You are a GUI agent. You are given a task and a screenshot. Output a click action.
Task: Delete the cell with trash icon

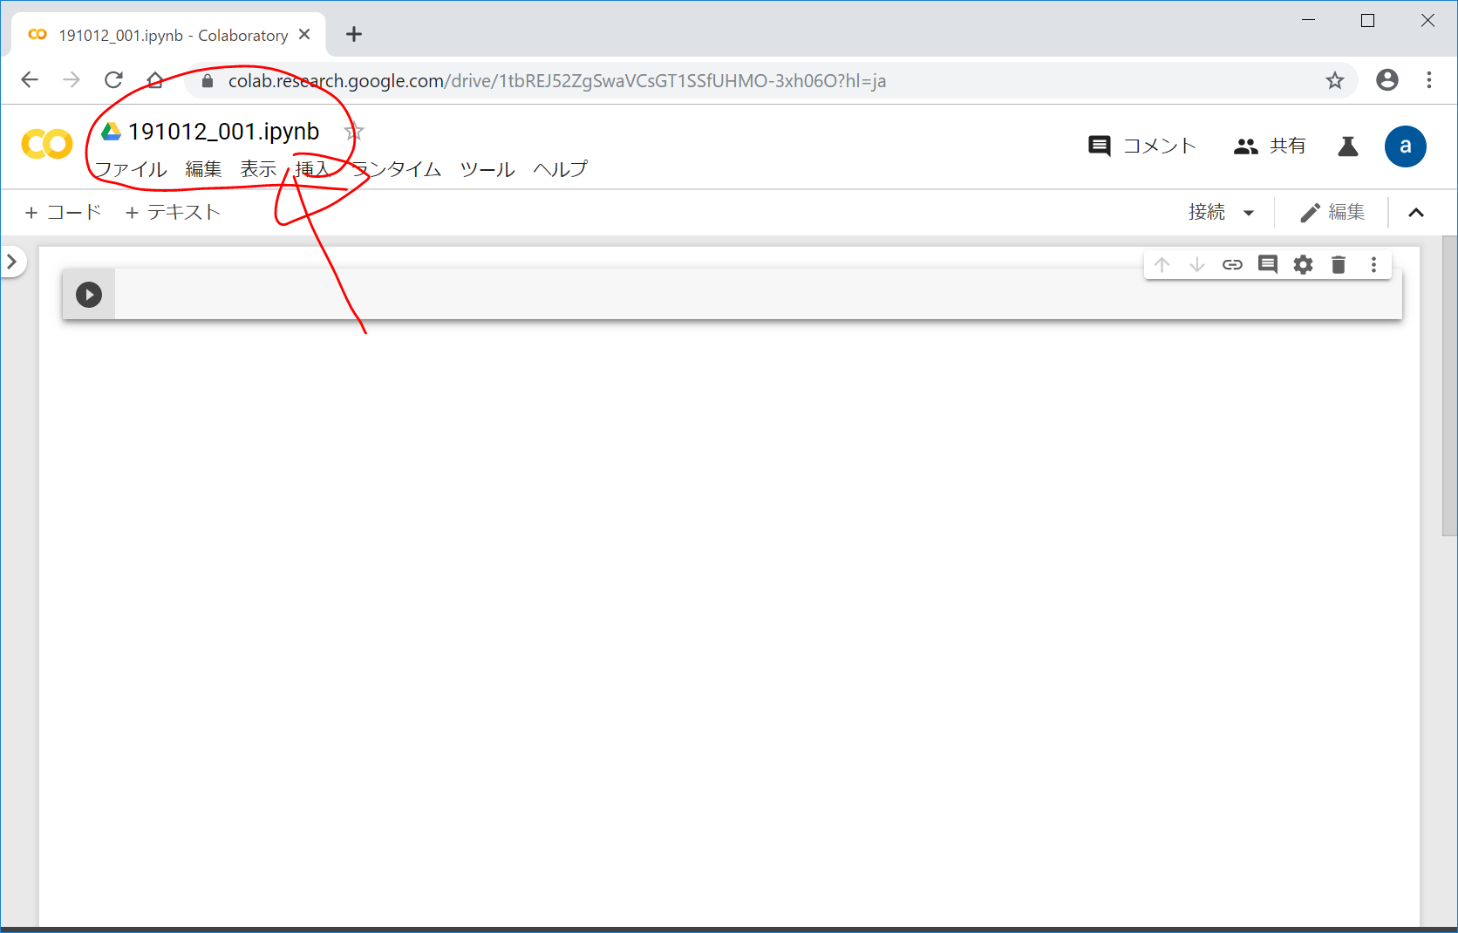(x=1339, y=265)
